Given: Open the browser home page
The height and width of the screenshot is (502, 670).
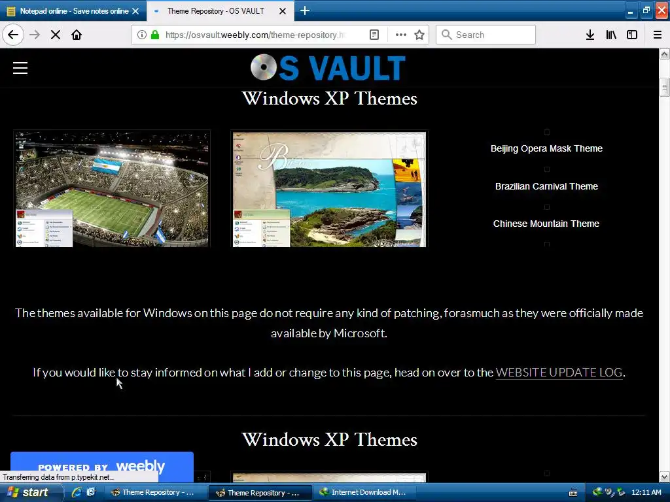Looking at the screenshot, I should click(77, 35).
